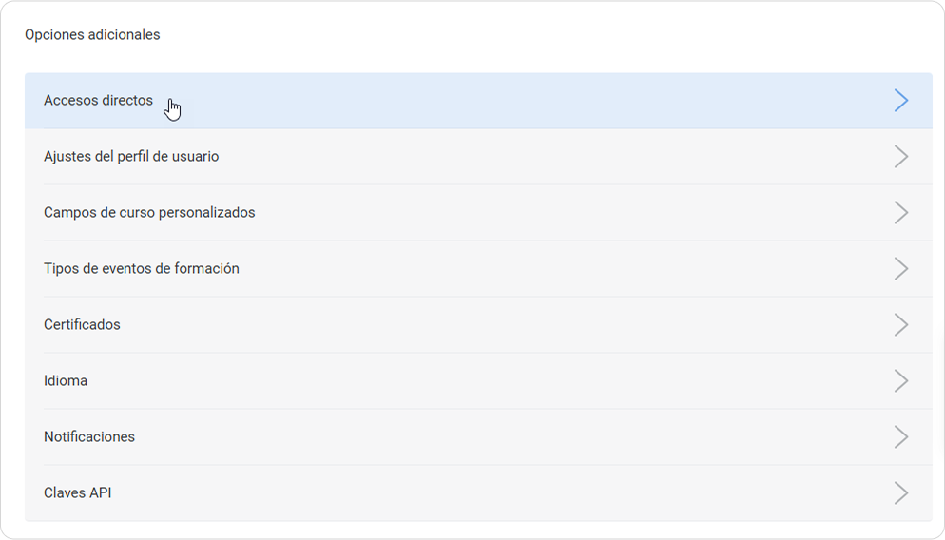The width and height of the screenshot is (945, 540).
Task: Click the blank center of the Notificaciones row
Action: [x=475, y=437]
